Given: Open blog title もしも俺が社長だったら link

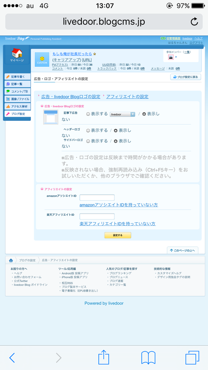Looking at the screenshot, I should point(72,54).
